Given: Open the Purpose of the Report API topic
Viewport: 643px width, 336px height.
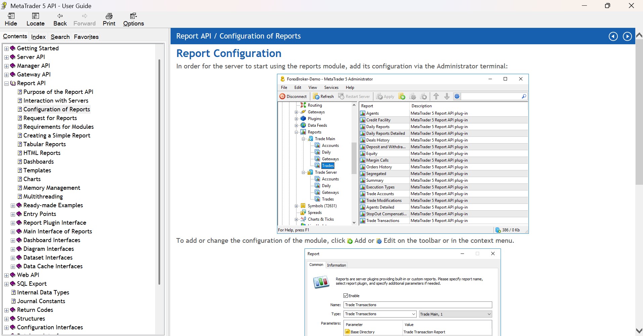Looking at the screenshot, I should [58, 92].
